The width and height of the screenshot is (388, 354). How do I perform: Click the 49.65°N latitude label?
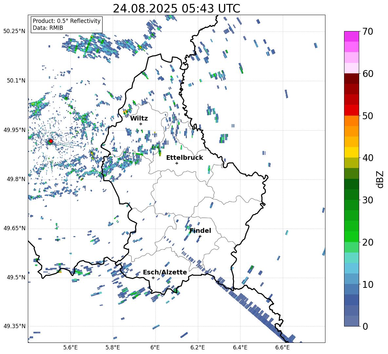(14, 228)
